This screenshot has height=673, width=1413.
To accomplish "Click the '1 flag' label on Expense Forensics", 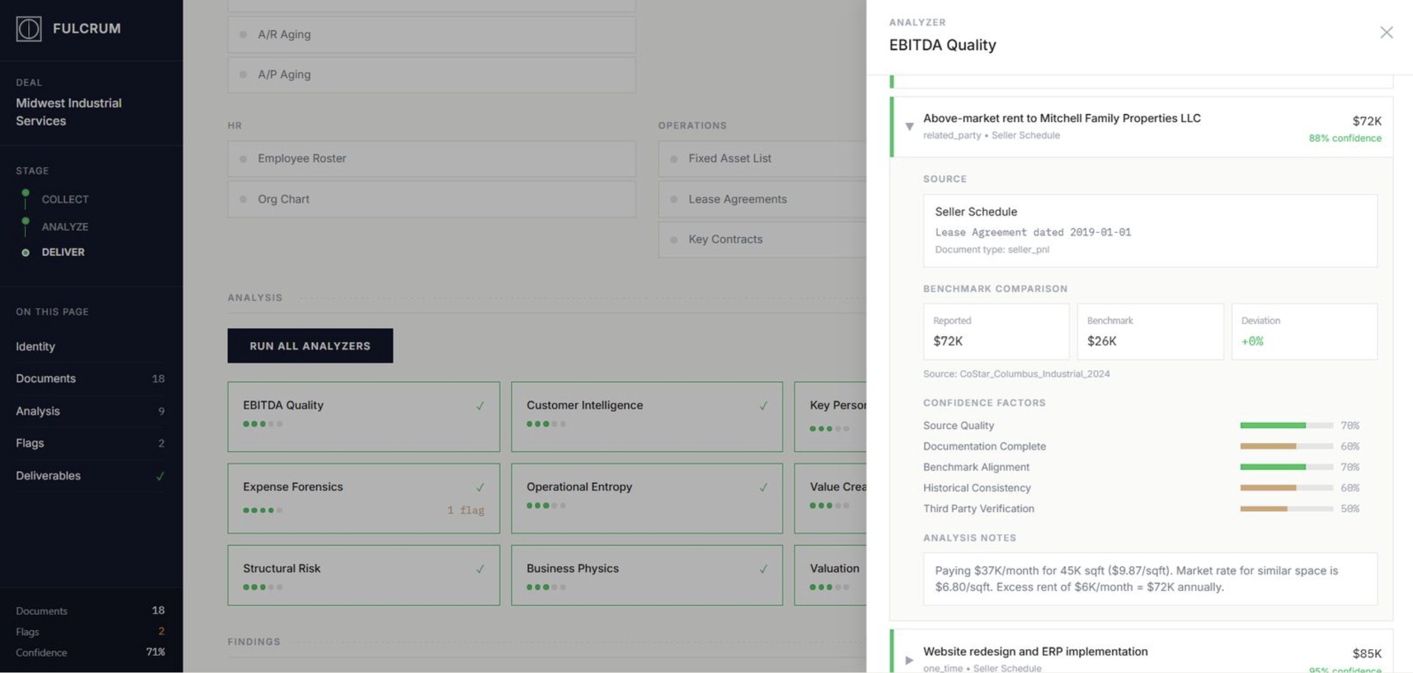I will (x=465, y=510).
